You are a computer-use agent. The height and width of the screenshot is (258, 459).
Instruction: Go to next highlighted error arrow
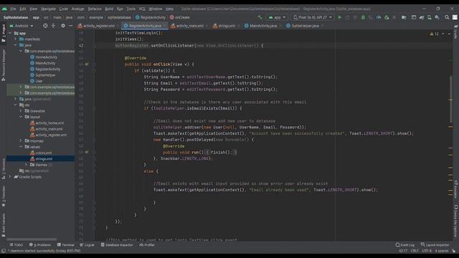point(449,34)
